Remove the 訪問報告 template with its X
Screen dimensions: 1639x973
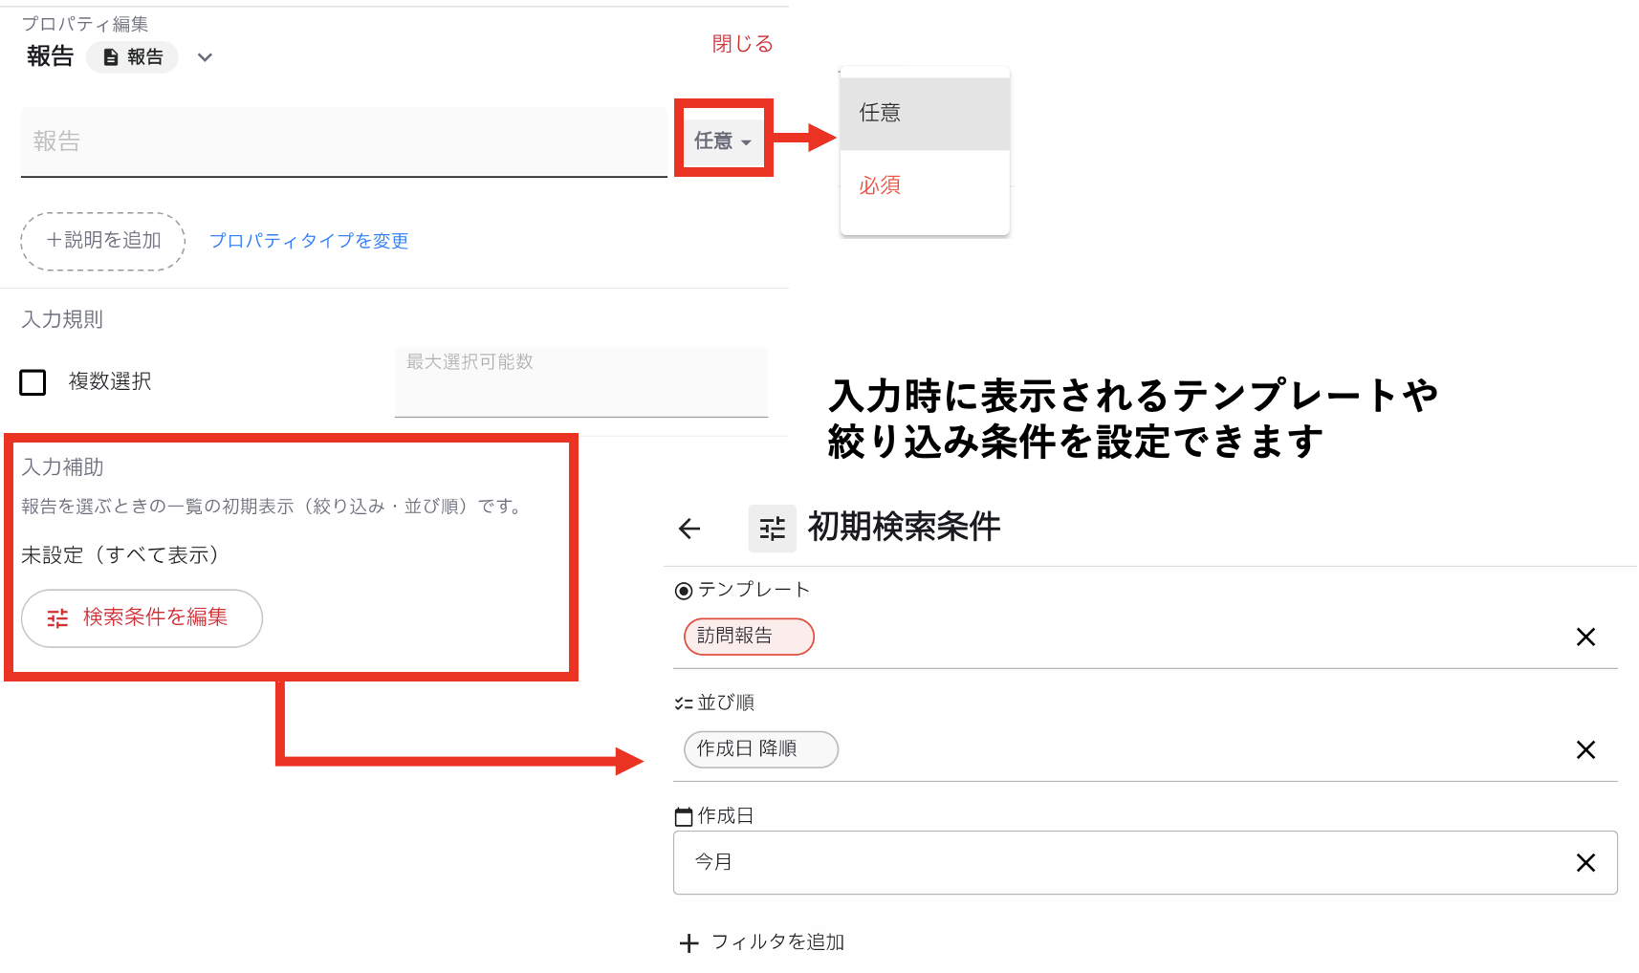[x=1585, y=637]
